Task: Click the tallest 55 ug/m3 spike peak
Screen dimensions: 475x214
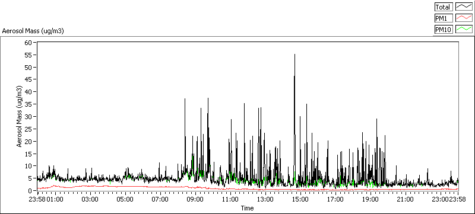Action: coord(294,55)
